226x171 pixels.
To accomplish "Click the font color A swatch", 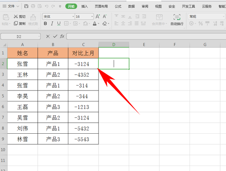I will coord(95,23).
